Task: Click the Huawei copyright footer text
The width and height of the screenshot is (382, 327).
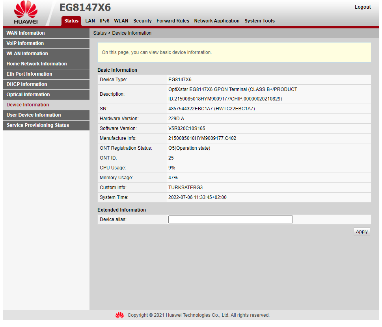Action: click(x=199, y=315)
